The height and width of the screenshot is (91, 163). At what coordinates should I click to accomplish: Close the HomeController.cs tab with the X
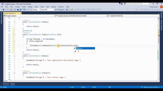tap(20, 13)
